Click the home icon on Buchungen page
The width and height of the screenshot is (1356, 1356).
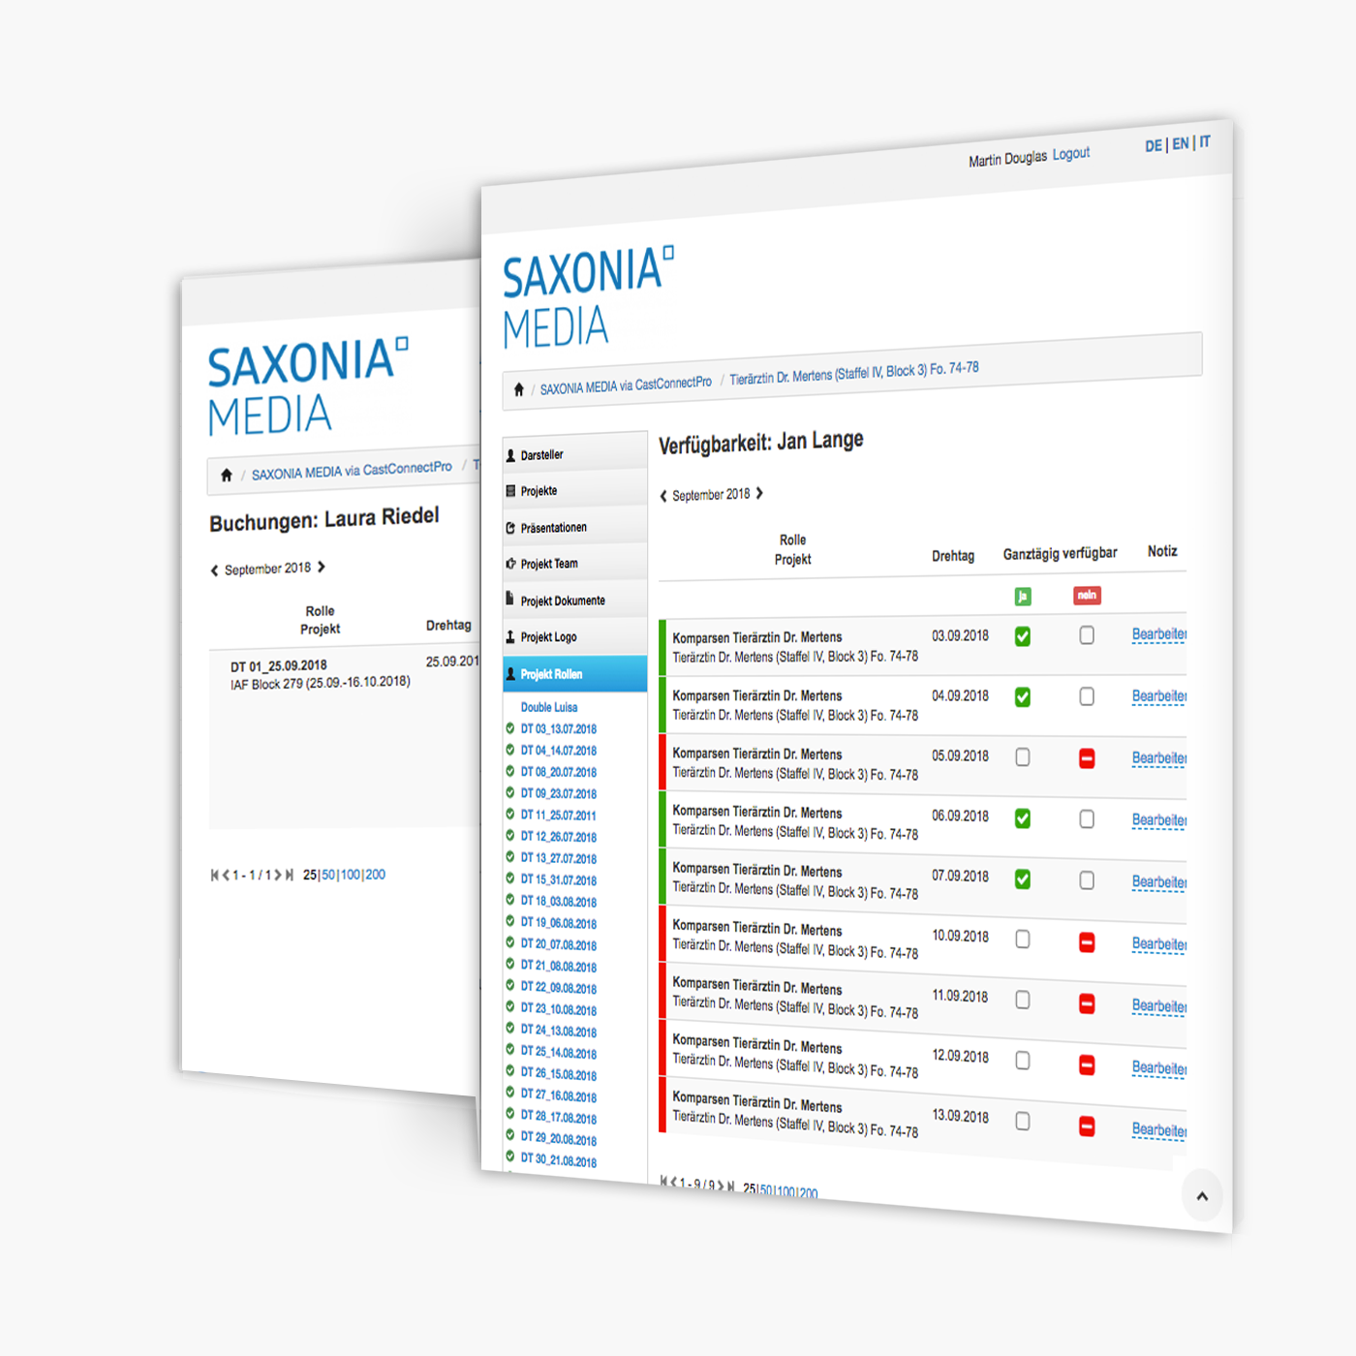pos(227,476)
